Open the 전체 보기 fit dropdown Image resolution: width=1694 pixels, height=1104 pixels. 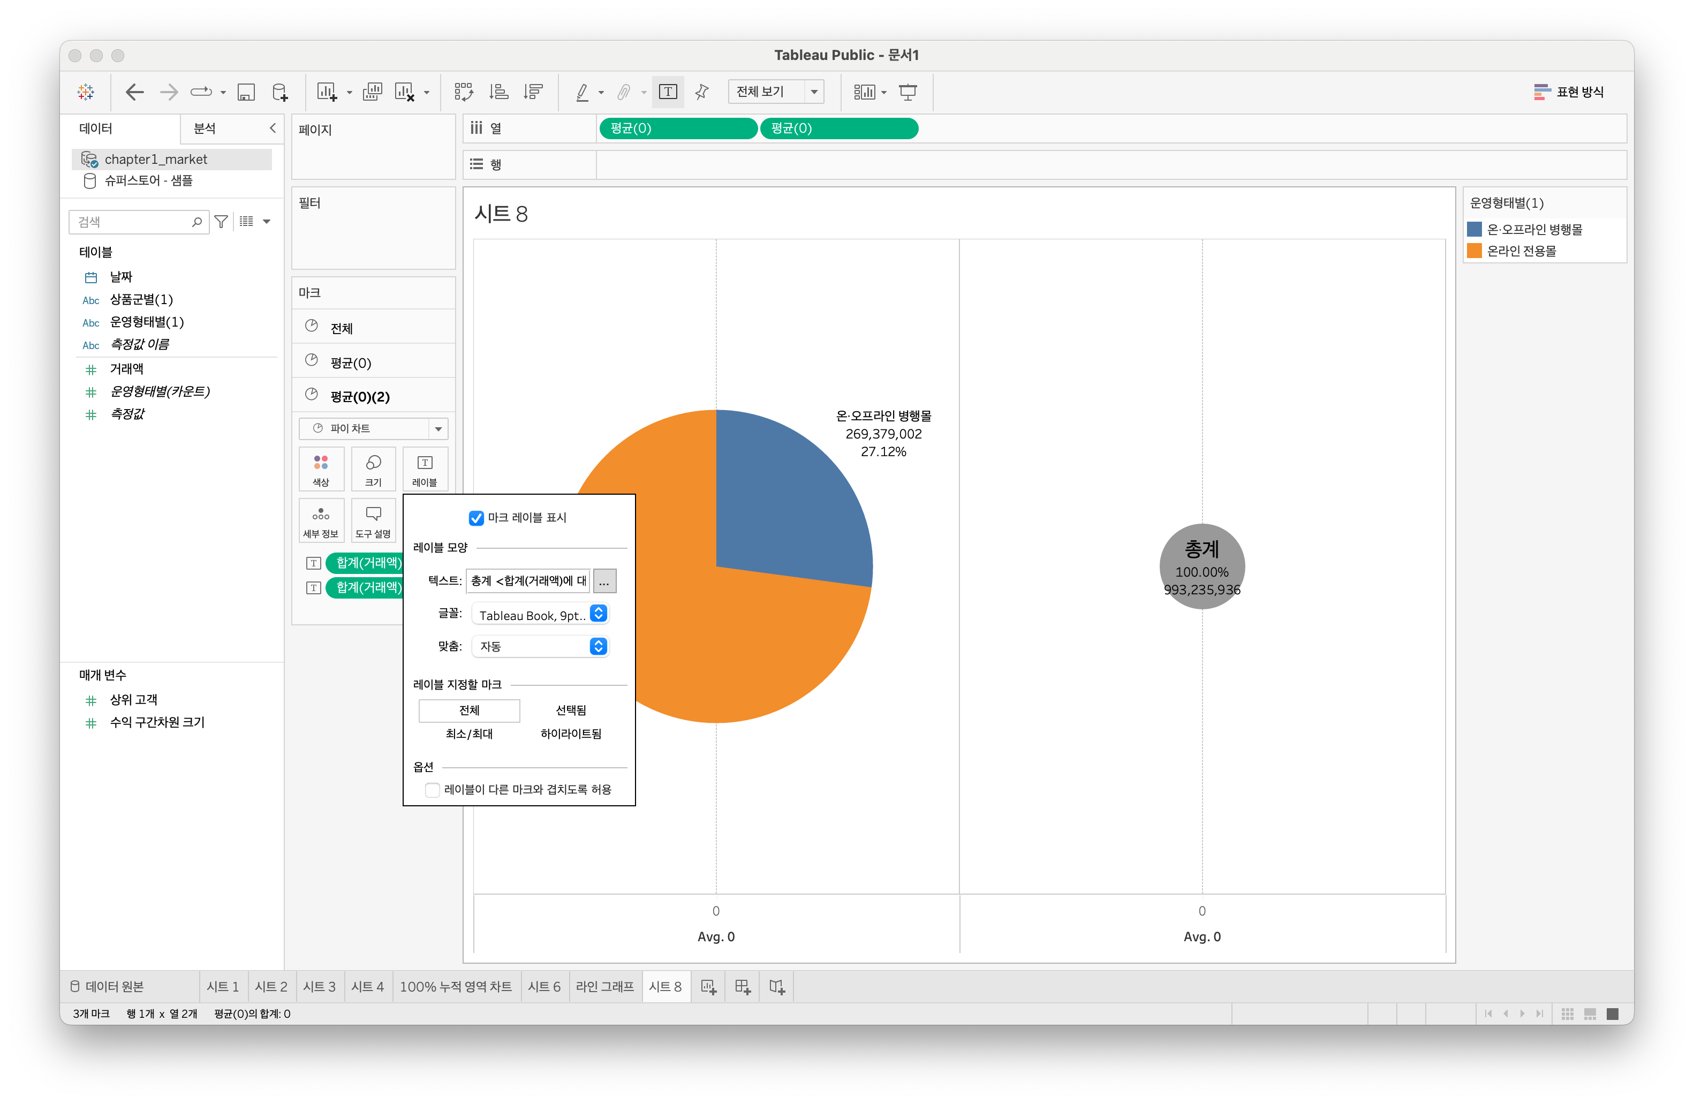coord(814,92)
